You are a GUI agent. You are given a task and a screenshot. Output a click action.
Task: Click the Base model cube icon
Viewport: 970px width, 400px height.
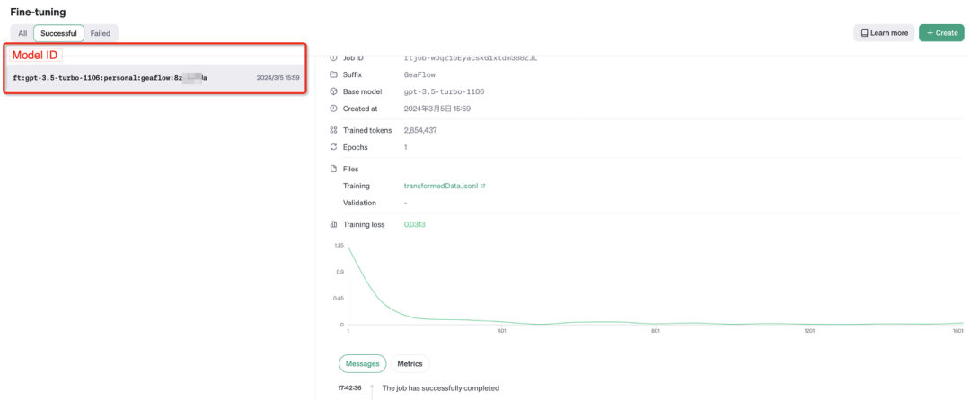[x=333, y=91]
